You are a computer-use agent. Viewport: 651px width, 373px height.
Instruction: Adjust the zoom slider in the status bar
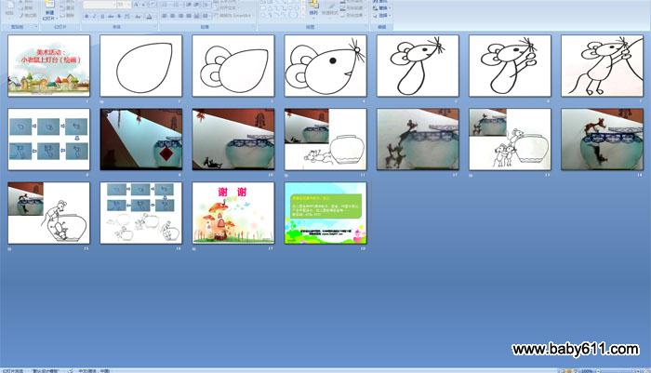pyautogui.click(x=616, y=369)
